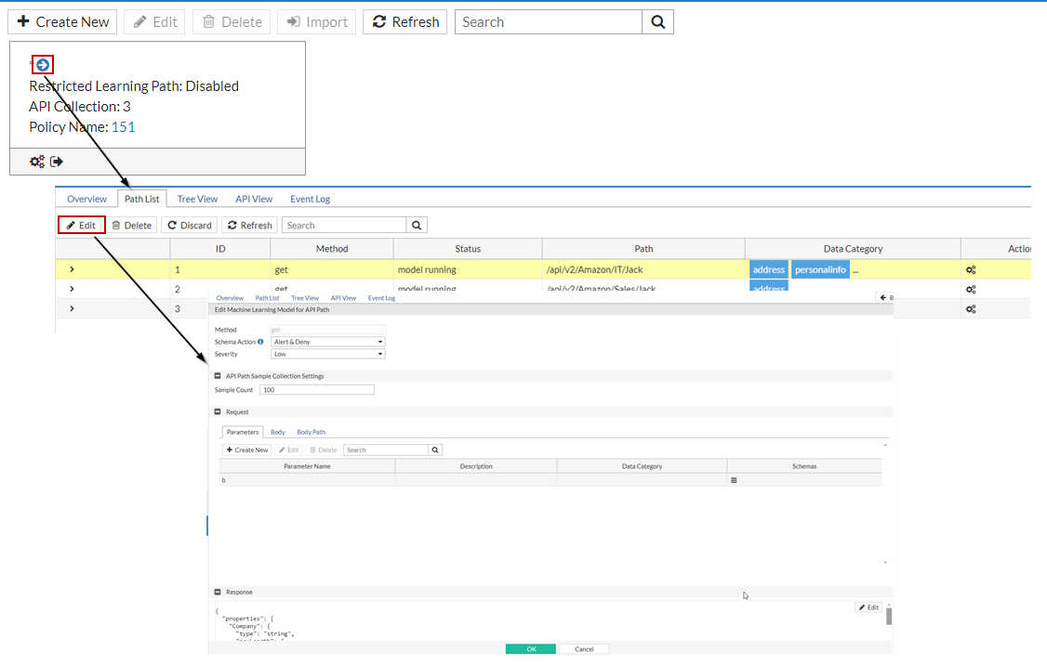Click the info icon next to Schema Action

[260, 342]
